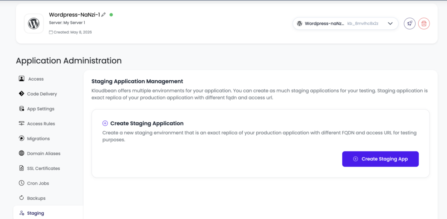Click the Create Staging App button

380,159
